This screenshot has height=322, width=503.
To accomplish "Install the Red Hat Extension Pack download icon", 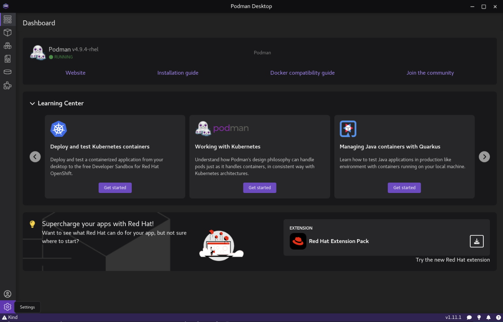I will coord(477,241).
